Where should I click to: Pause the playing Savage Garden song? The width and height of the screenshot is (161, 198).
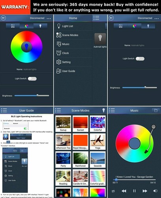tap(134, 191)
